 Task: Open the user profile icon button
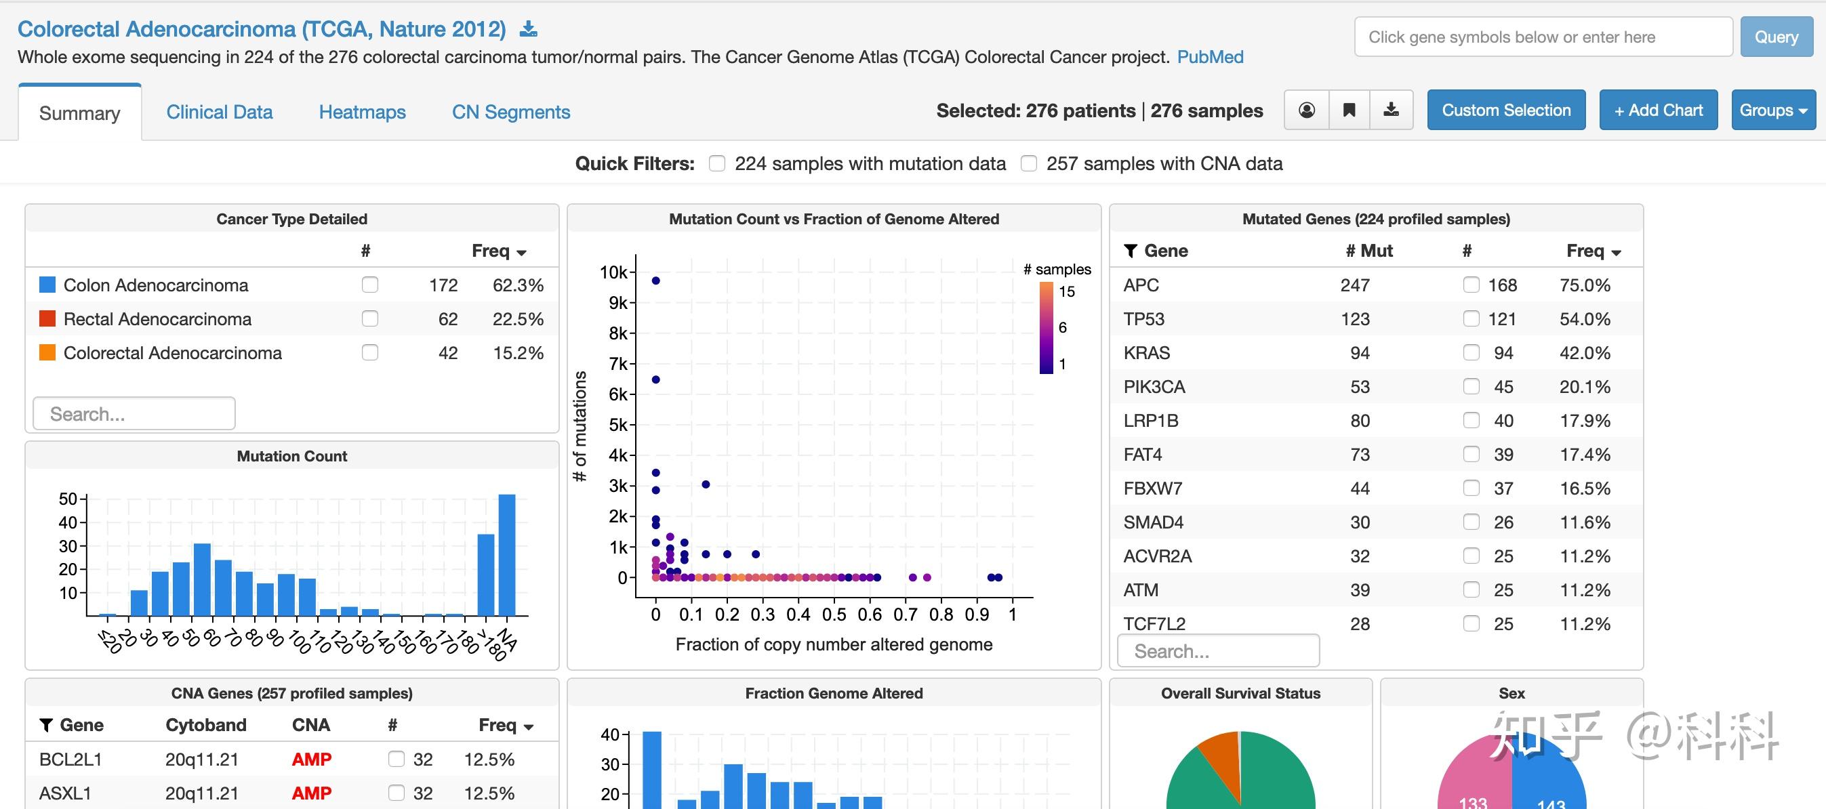click(x=1306, y=110)
